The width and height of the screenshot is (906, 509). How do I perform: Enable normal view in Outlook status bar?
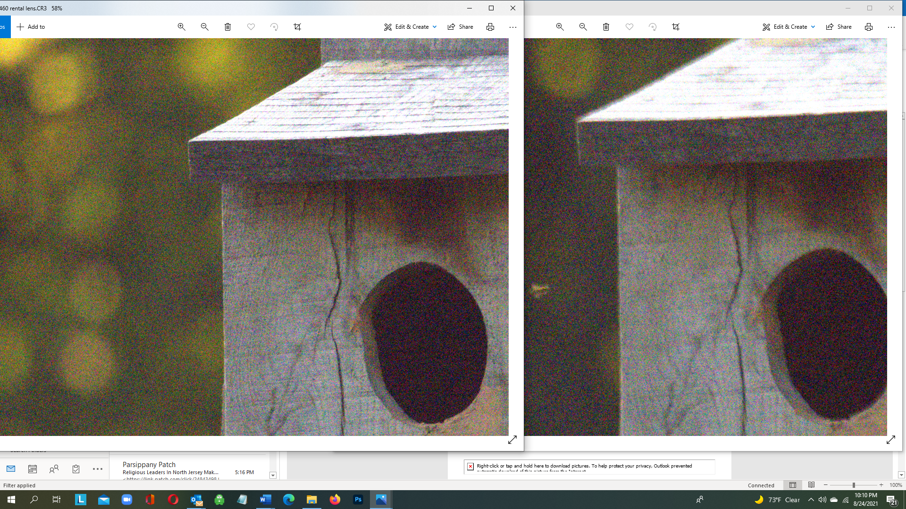click(793, 485)
